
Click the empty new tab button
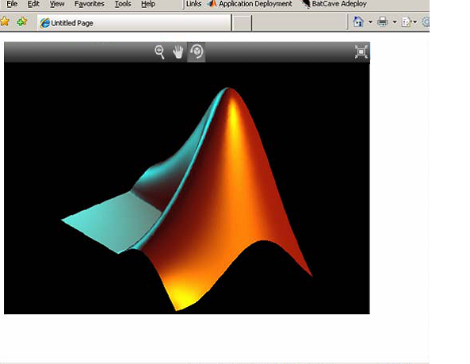(242, 23)
